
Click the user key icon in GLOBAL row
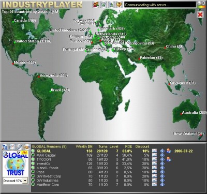[x=169, y=151]
